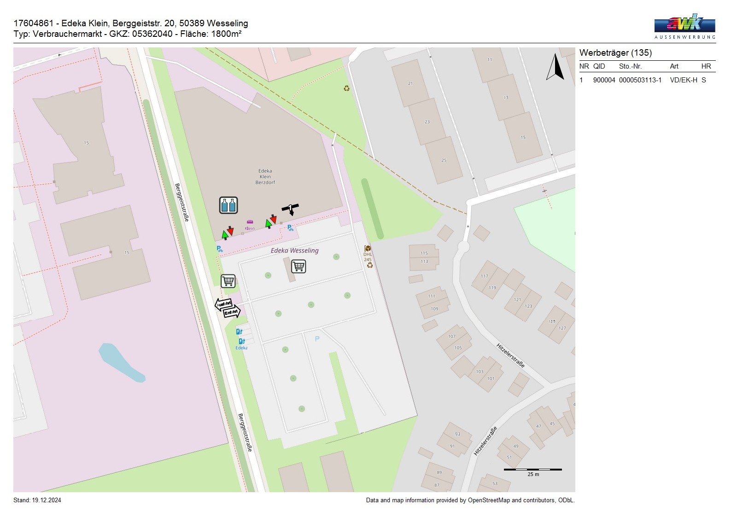Click the Werbeträger (135) heading
This screenshot has height=517, width=731.
tap(615, 53)
